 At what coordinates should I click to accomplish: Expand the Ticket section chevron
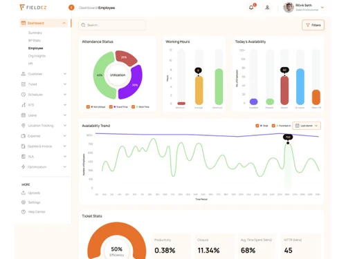click(65, 84)
